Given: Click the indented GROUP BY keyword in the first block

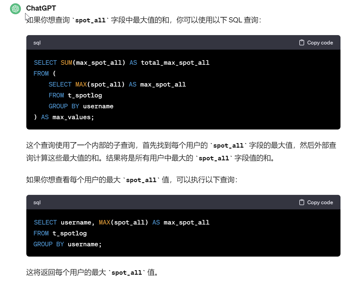Looking at the screenshot, I should (x=64, y=106).
